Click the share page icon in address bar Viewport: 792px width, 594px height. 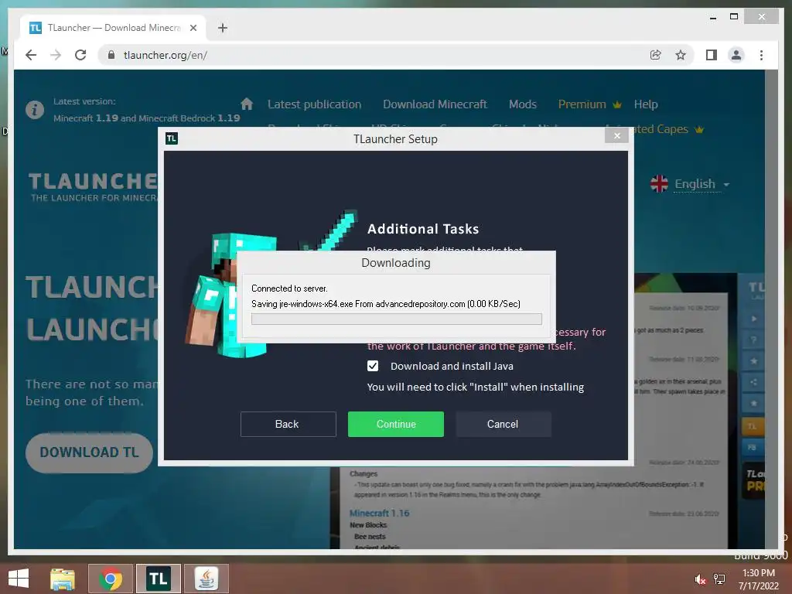click(655, 55)
